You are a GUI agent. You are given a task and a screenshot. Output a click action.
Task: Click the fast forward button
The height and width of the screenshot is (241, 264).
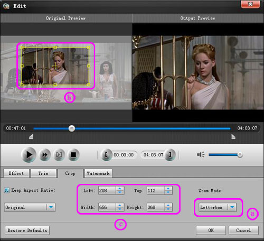(44, 155)
